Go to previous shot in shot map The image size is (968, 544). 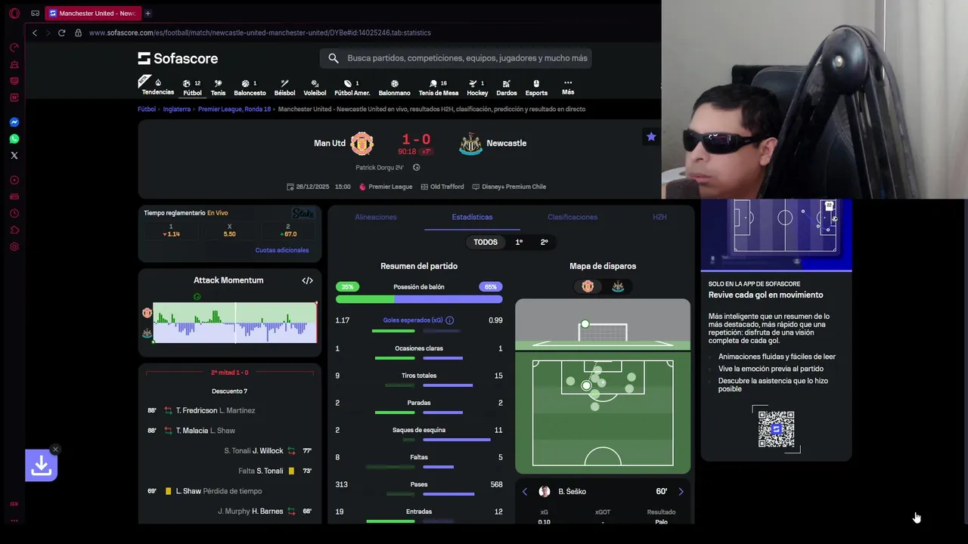click(525, 492)
